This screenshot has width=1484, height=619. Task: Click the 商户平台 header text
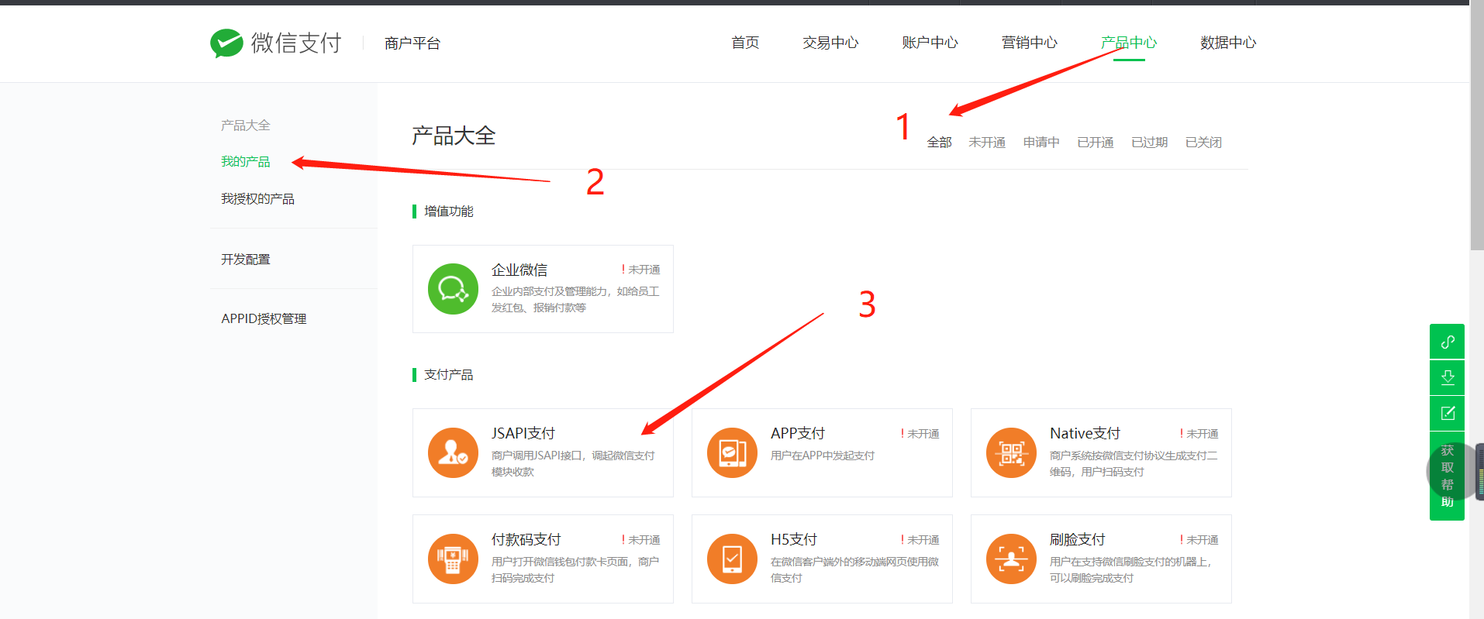pos(412,43)
